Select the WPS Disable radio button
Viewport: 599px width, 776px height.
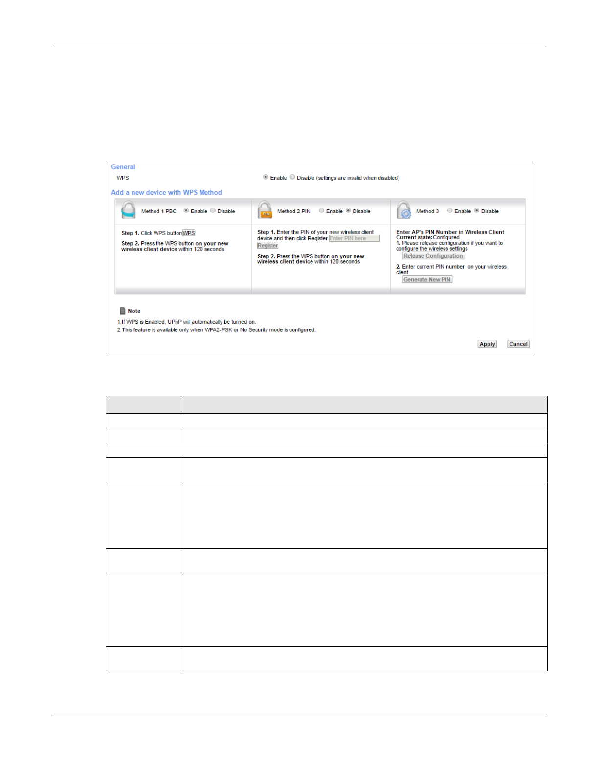tap(292, 177)
